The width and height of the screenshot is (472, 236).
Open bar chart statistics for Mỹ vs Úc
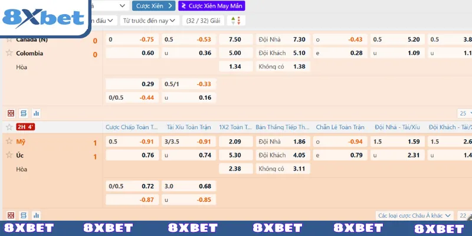click(36, 215)
